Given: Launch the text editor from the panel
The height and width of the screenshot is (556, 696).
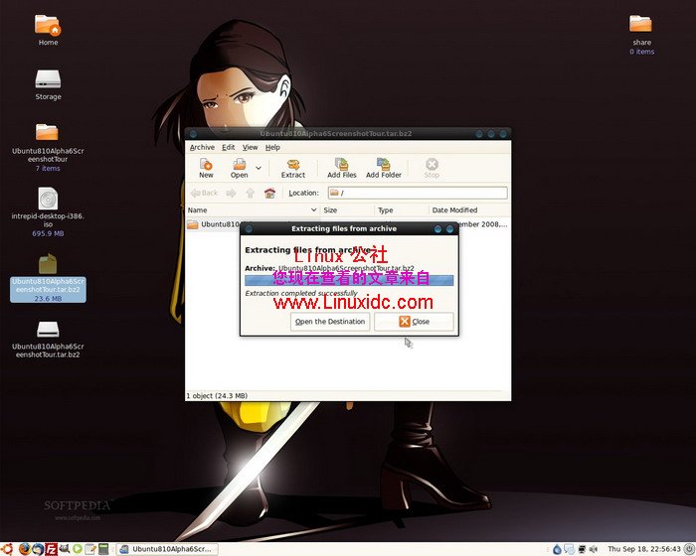Looking at the screenshot, I should click(x=90, y=549).
